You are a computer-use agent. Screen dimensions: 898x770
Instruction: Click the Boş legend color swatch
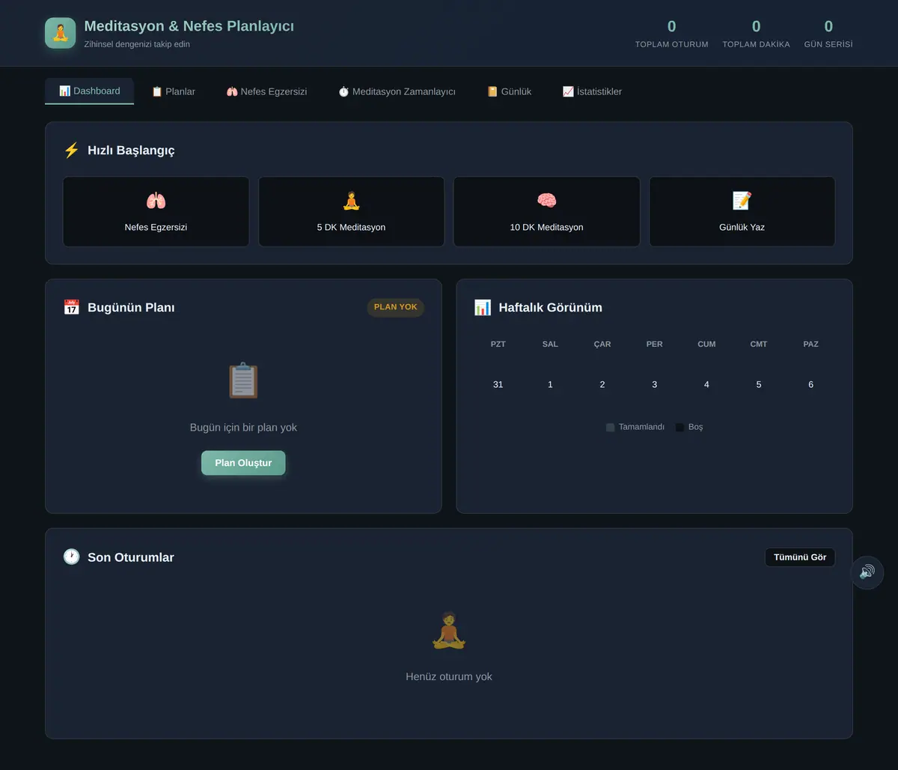(679, 428)
